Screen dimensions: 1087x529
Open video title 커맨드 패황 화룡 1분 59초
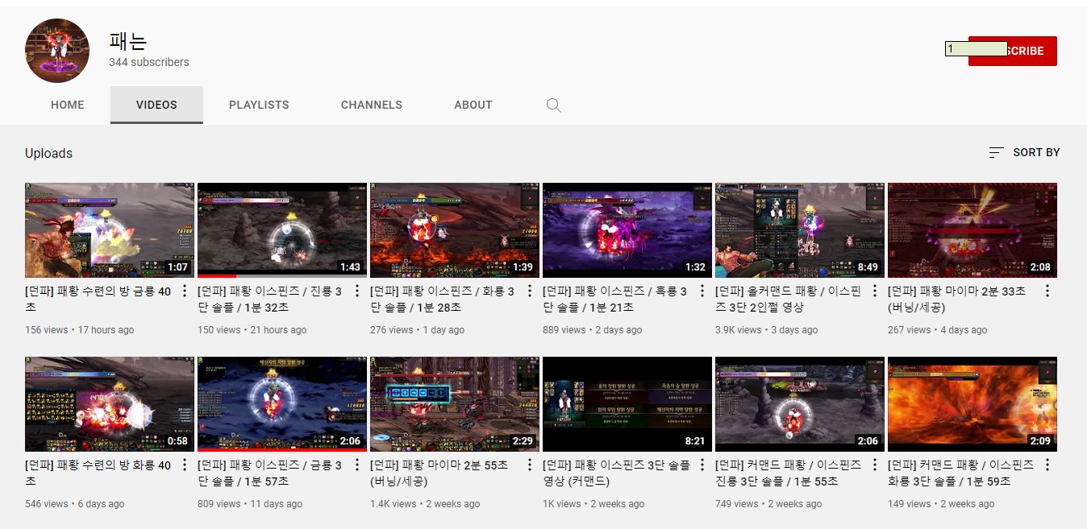pyautogui.click(x=961, y=473)
